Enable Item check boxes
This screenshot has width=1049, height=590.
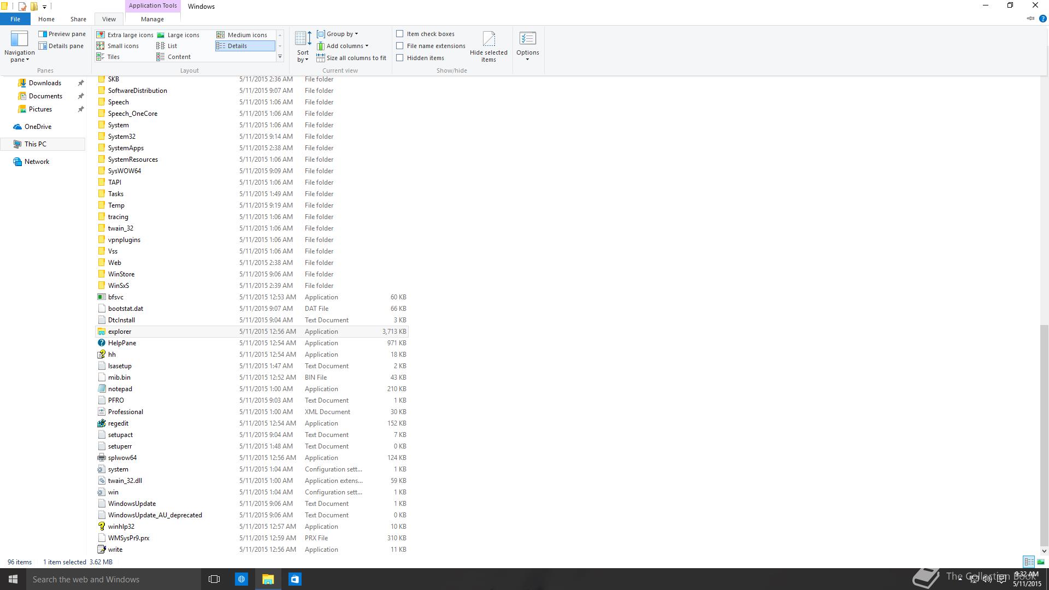[x=400, y=34]
